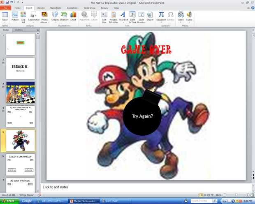The height and width of the screenshot is (204, 255).
Task: Select slide 6 thumbnail
Action: [21, 165]
